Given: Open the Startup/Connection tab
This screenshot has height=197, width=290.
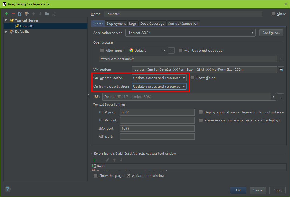Looking at the screenshot, I should pyautogui.click(x=183, y=24).
